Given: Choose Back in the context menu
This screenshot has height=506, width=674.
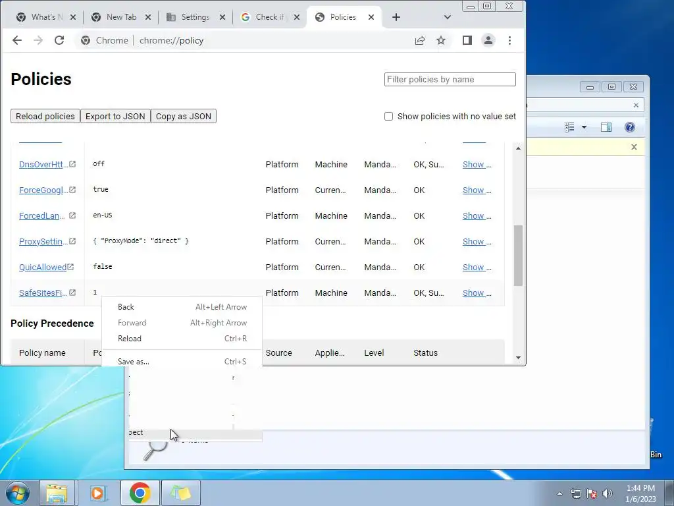Looking at the screenshot, I should [x=182, y=307].
